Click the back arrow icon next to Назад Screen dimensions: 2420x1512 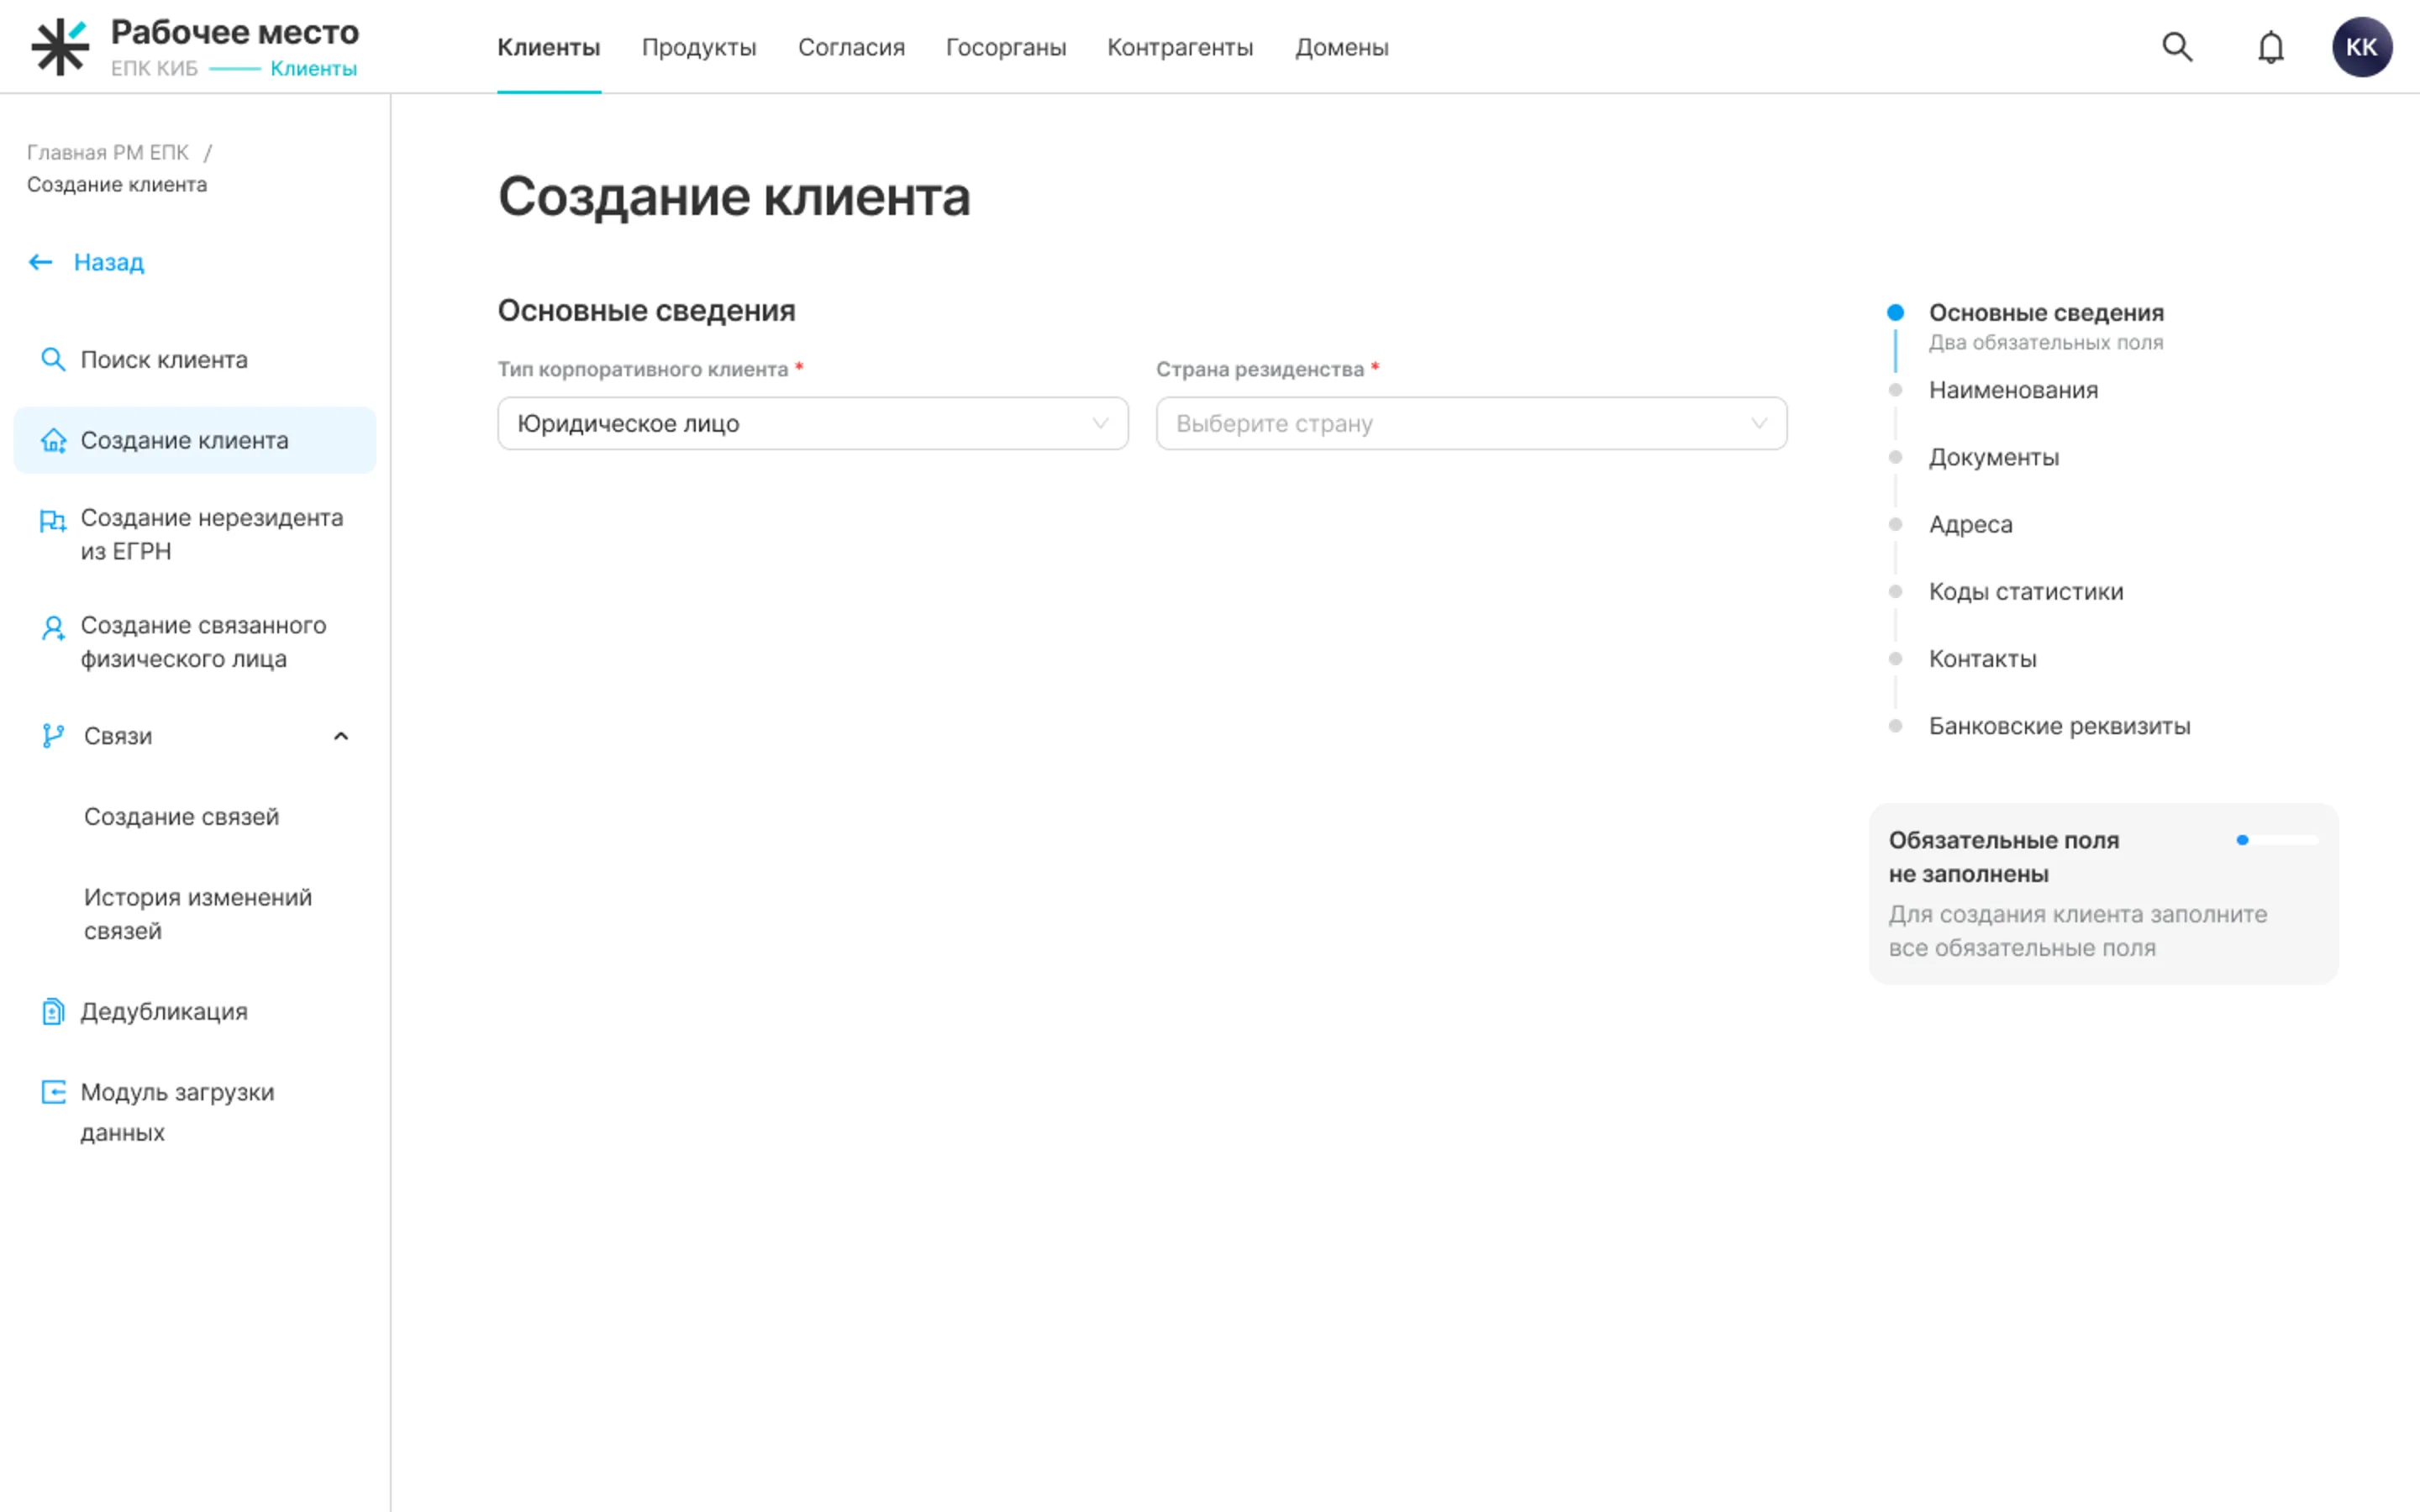[x=40, y=262]
